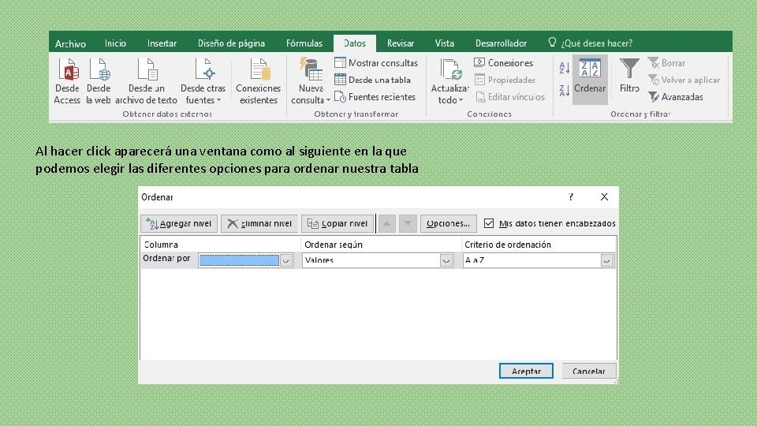The height and width of the screenshot is (426, 757).
Task: Click the Ordenar ribbon button
Action: (x=590, y=80)
